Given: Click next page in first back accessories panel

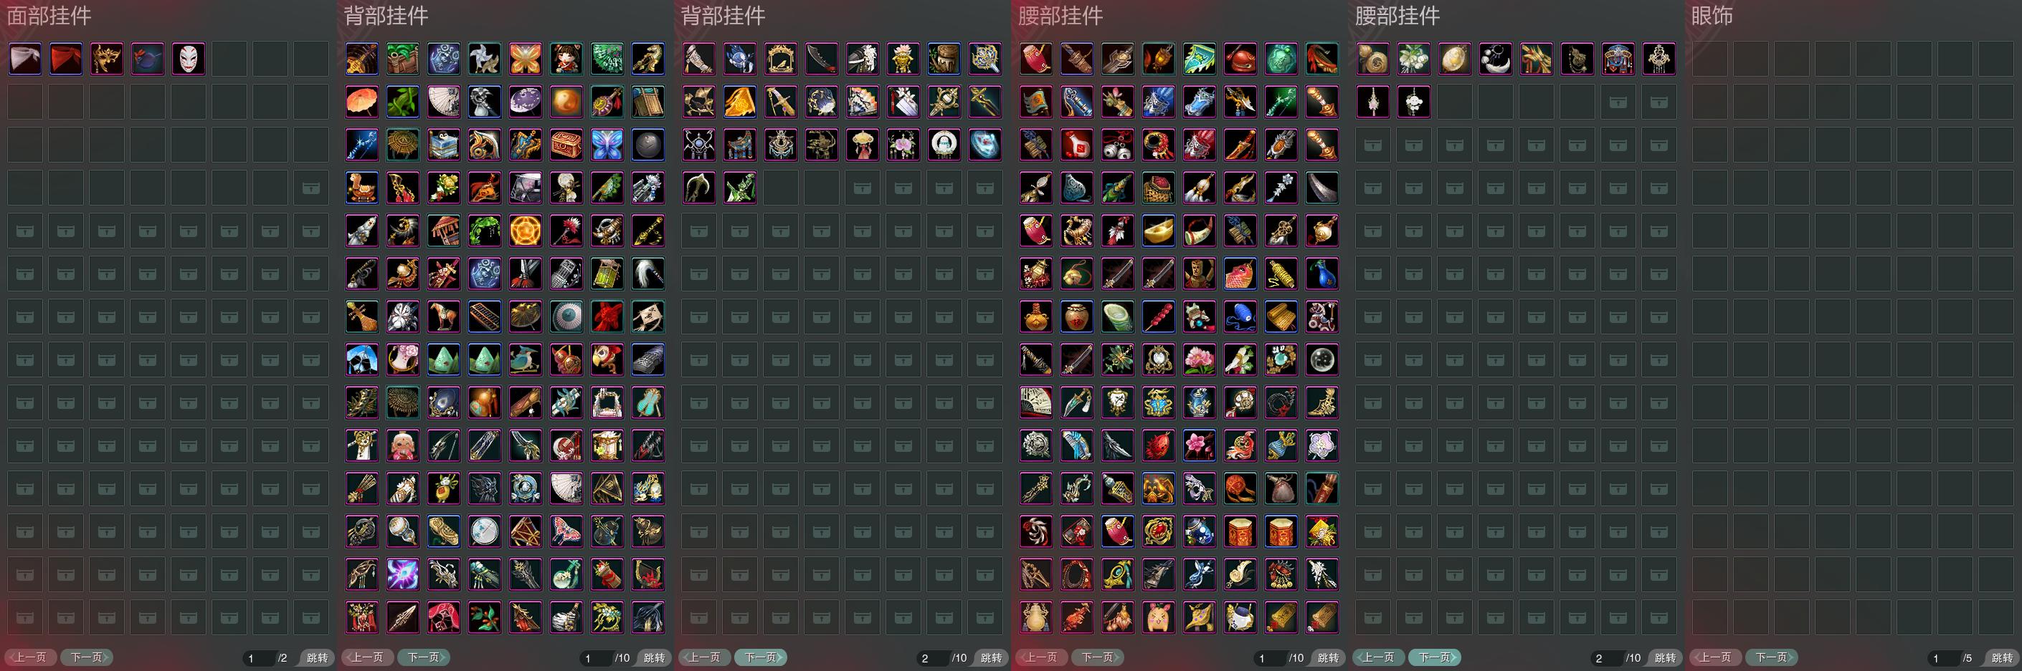Looking at the screenshot, I should tap(424, 657).
